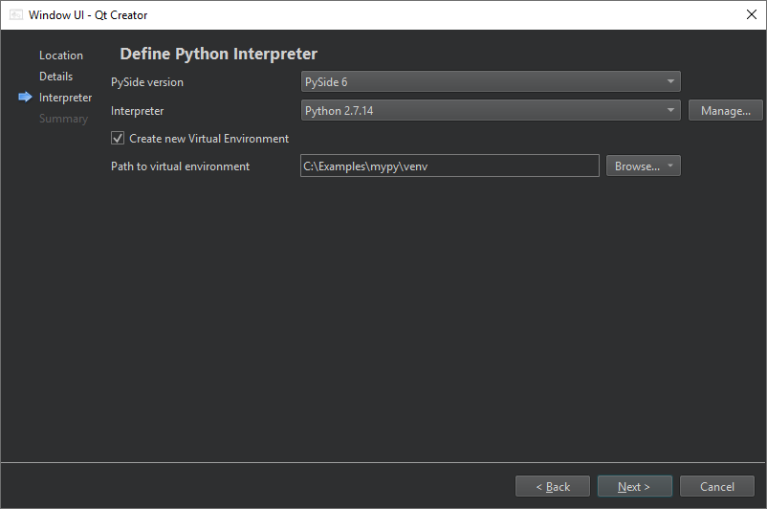Expand the Python 2.7.14 interpreter combo box
Viewport: 767px width, 509px height.
pos(491,111)
